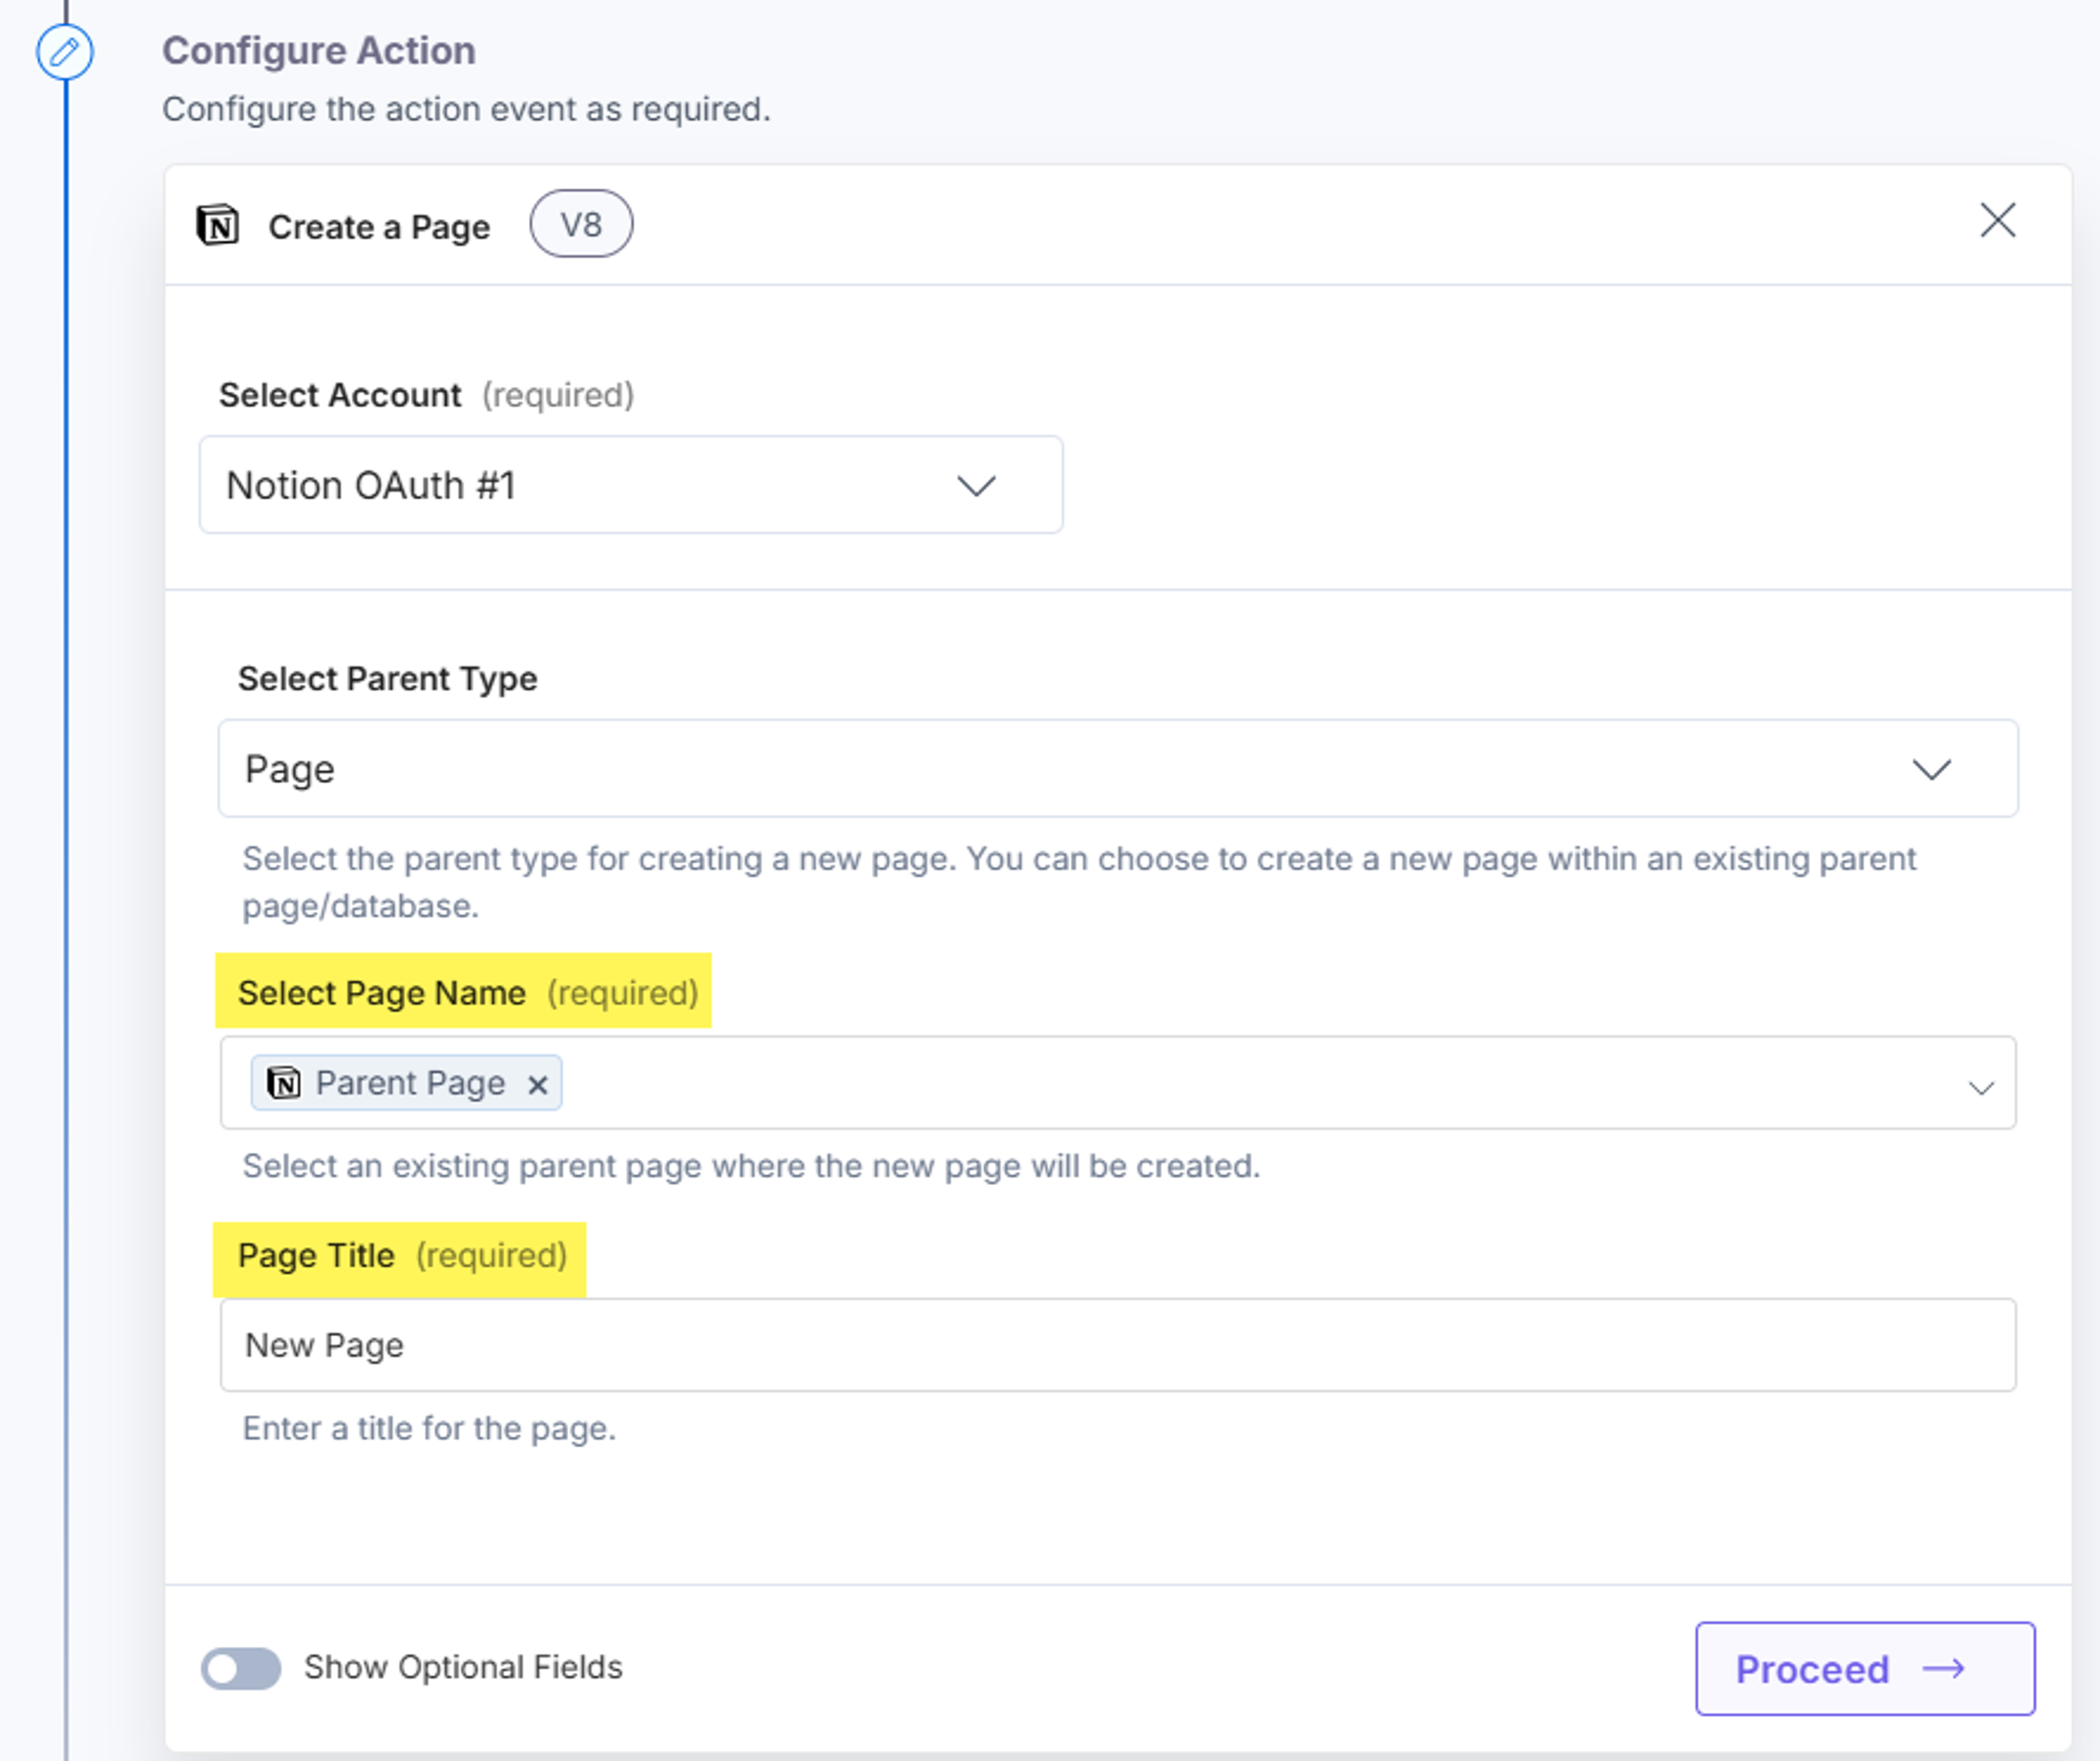Click the V8 version badge
Viewport: 2100px width, 1761px height.
[x=581, y=224]
